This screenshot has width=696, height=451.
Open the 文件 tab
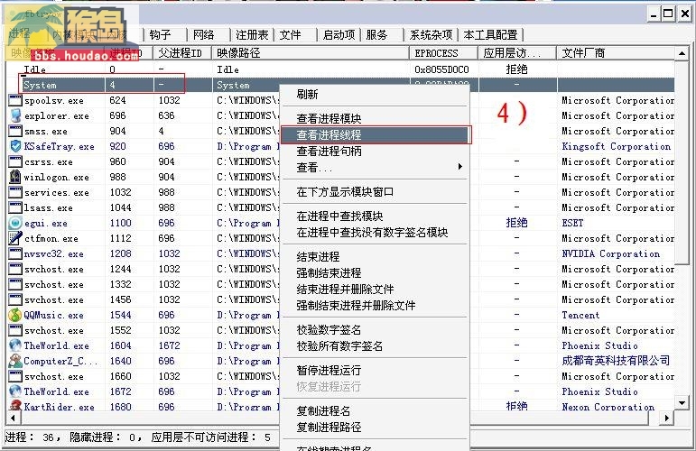tap(291, 34)
